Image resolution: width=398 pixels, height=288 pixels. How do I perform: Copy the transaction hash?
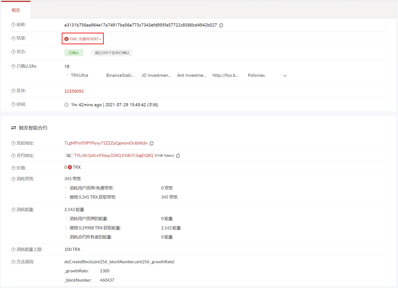point(221,25)
